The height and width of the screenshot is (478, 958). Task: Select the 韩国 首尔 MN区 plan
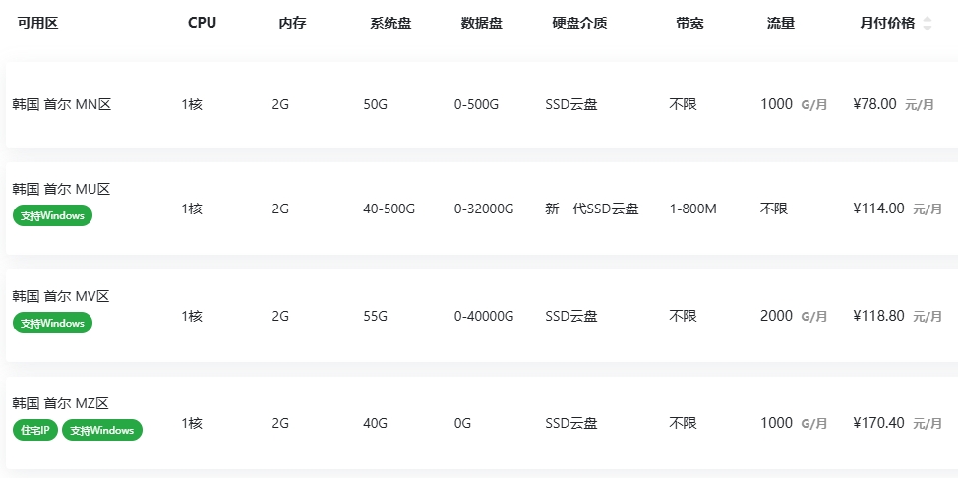[61, 104]
